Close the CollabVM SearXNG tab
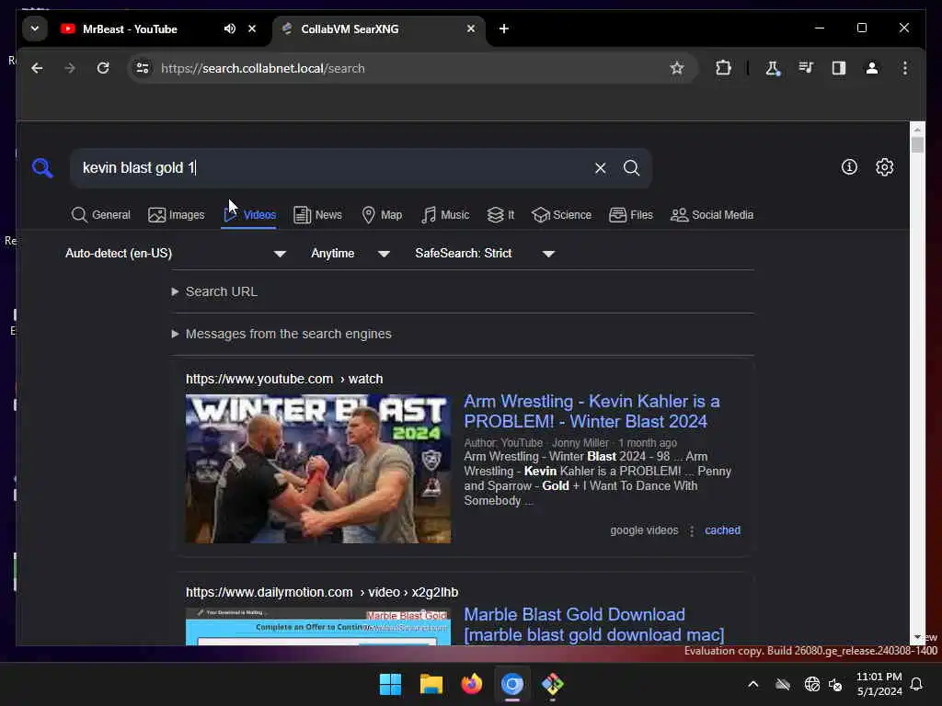This screenshot has height=706, width=942. pyautogui.click(x=471, y=28)
